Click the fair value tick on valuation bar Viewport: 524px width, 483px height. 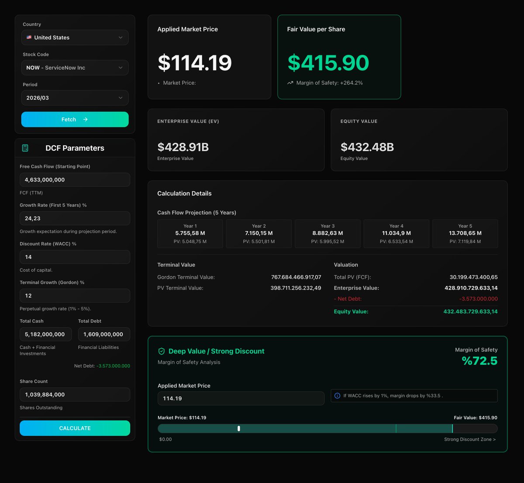click(452, 428)
